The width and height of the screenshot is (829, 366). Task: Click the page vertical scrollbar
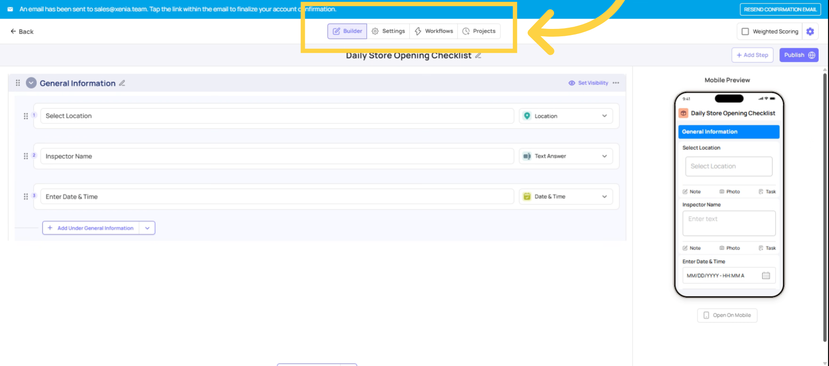click(x=825, y=207)
